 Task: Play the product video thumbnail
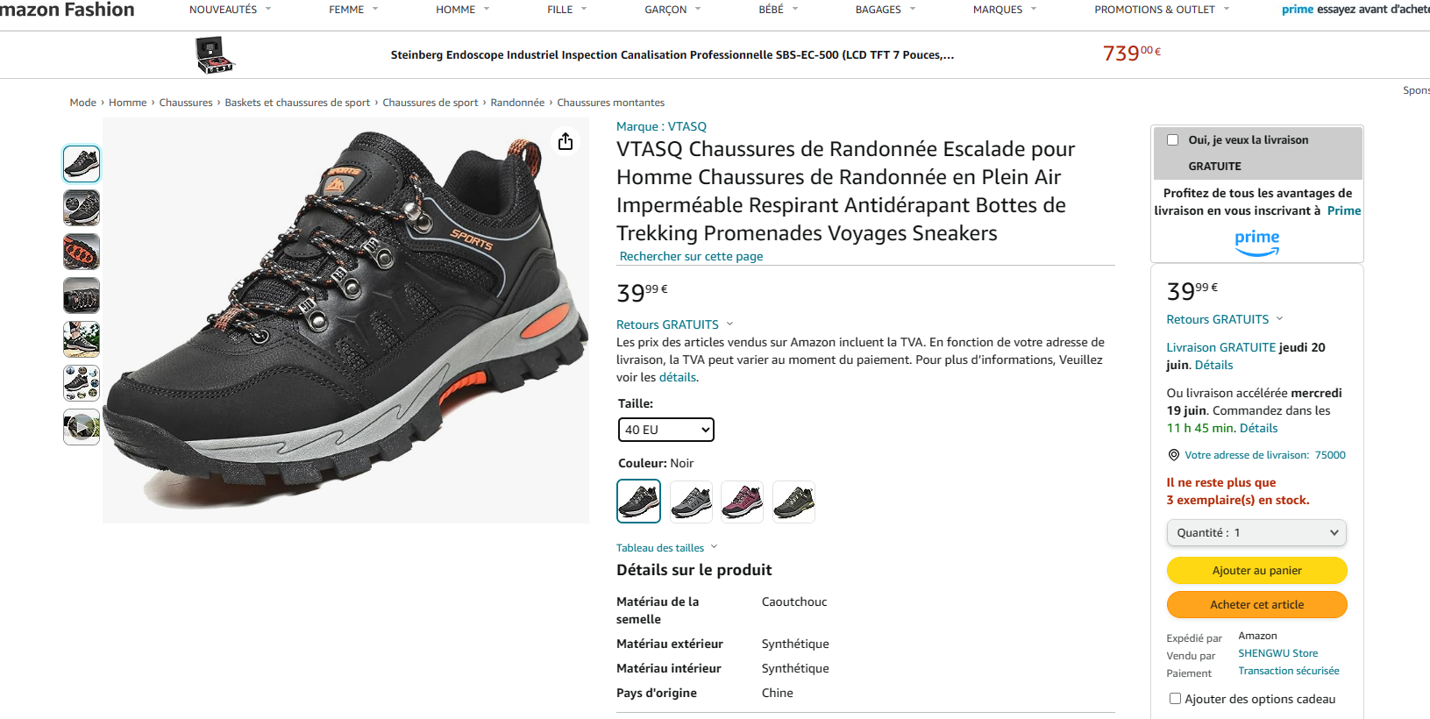[x=82, y=427]
